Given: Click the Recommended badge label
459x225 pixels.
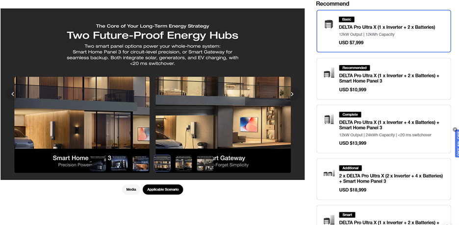Looking at the screenshot, I should 355,67.
